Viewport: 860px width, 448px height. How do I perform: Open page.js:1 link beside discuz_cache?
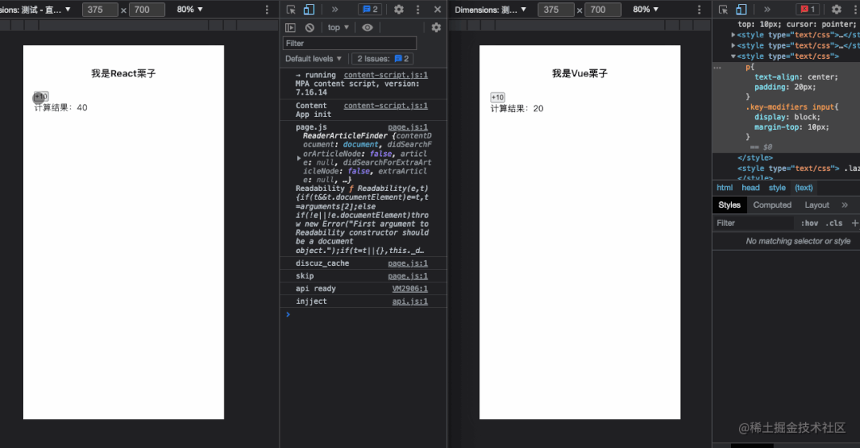[408, 263]
